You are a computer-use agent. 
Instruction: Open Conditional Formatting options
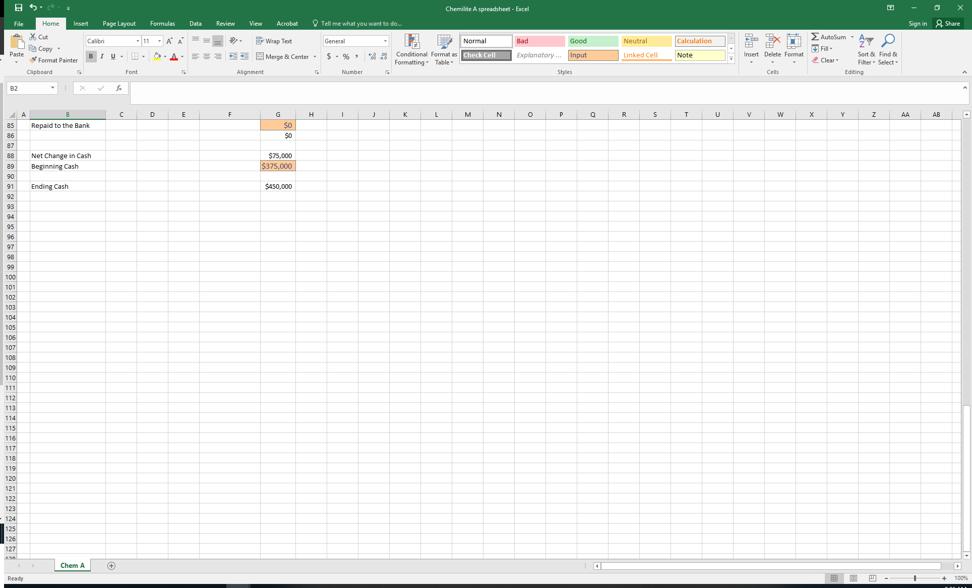tap(411, 50)
